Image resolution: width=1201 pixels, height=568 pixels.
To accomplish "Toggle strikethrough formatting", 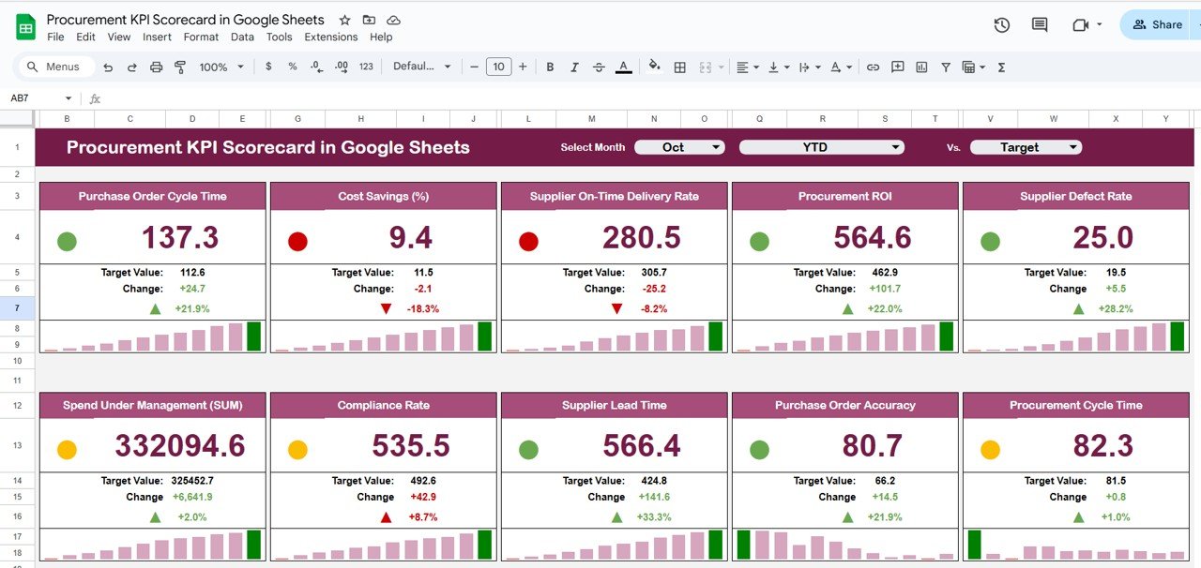I will pos(598,67).
